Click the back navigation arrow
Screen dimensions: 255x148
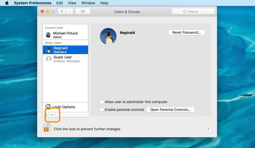click(61, 11)
